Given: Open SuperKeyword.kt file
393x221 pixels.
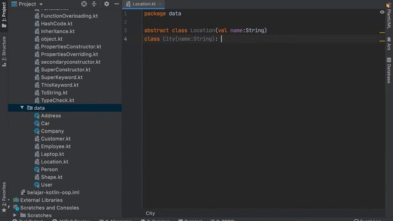Looking at the screenshot, I should (x=61, y=77).
